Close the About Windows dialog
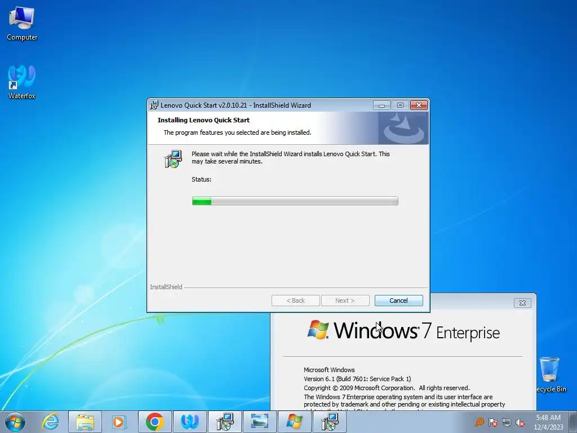 coord(522,303)
